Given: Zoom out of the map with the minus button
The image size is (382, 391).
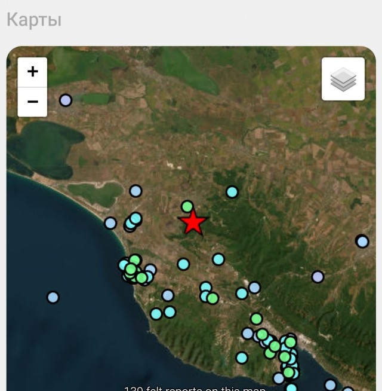Looking at the screenshot, I should tap(32, 102).
